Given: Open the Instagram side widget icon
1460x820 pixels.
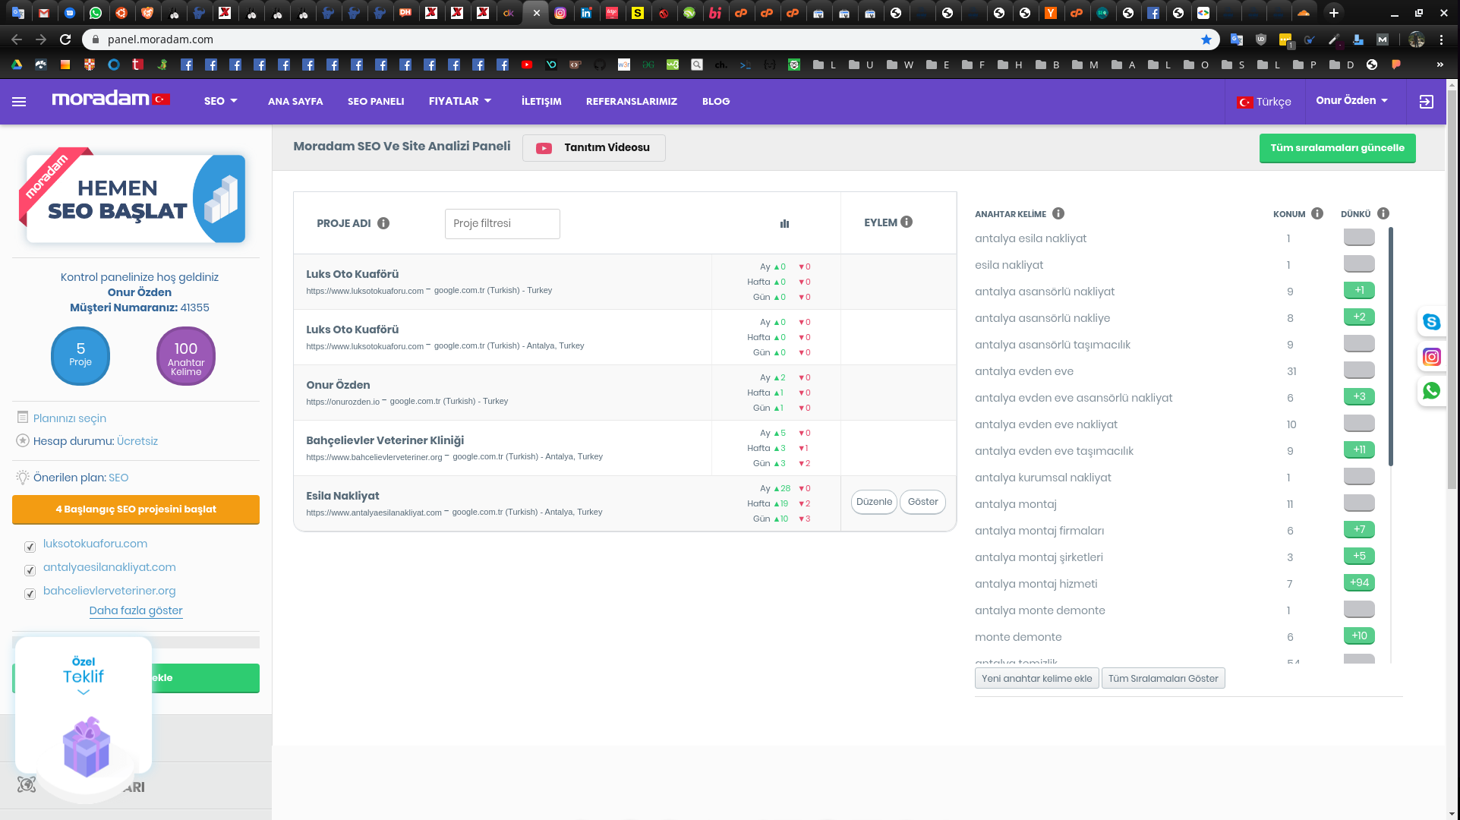Looking at the screenshot, I should tap(1431, 357).
